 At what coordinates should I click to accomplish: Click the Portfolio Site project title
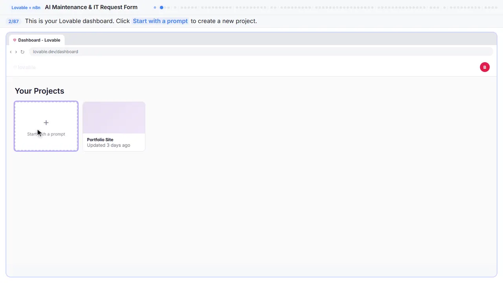click(x=100, y=140)
